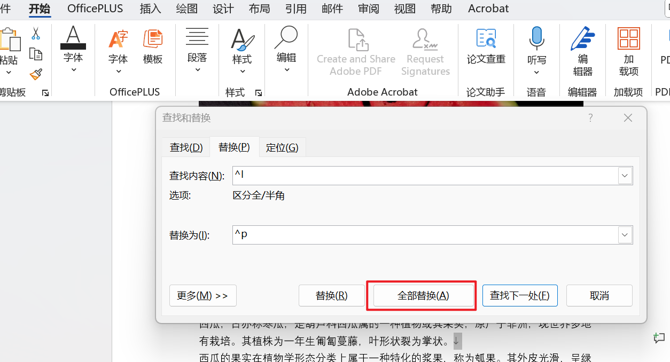Open OfficePLUS 字体 fonts icon
This screenshot has width=670, height=362.
[x=118, y=38]
